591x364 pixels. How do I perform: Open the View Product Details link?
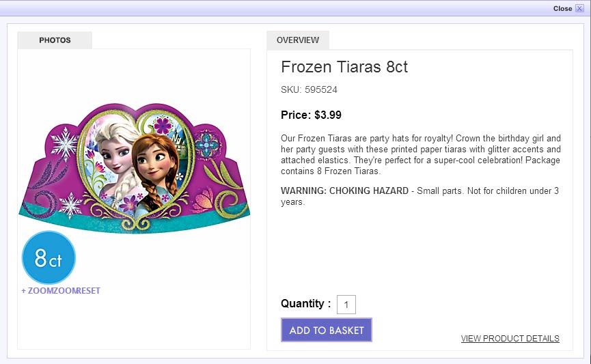click(x=510, y=339)
